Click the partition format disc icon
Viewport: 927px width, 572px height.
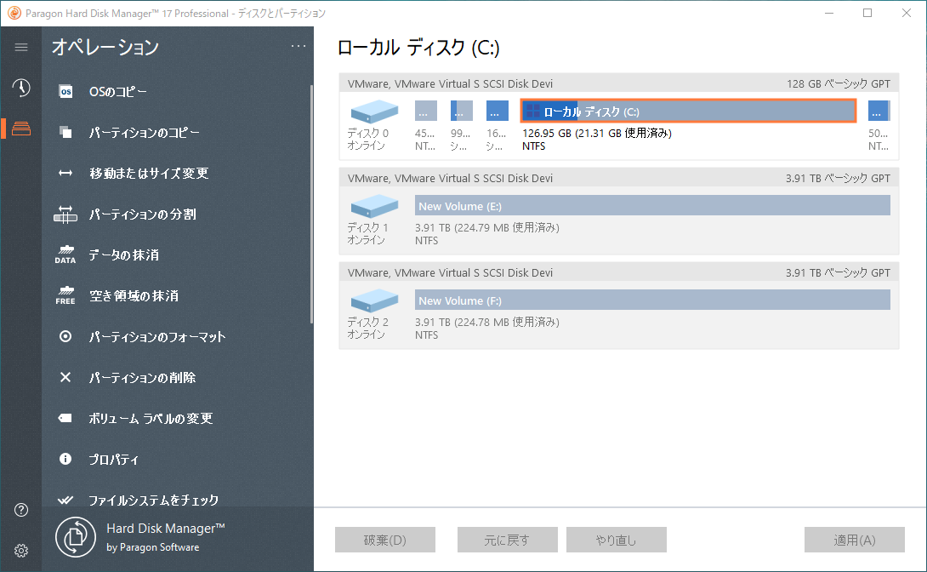coord(65,336)
